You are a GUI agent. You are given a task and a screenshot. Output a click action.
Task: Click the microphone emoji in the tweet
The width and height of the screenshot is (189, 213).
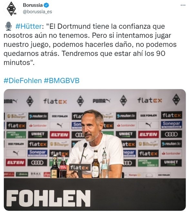(x=9, y=26)
